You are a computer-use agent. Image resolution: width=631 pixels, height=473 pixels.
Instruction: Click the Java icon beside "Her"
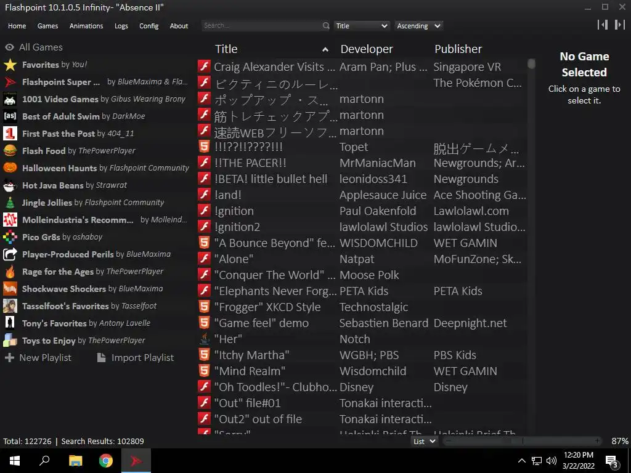[205, 339]
